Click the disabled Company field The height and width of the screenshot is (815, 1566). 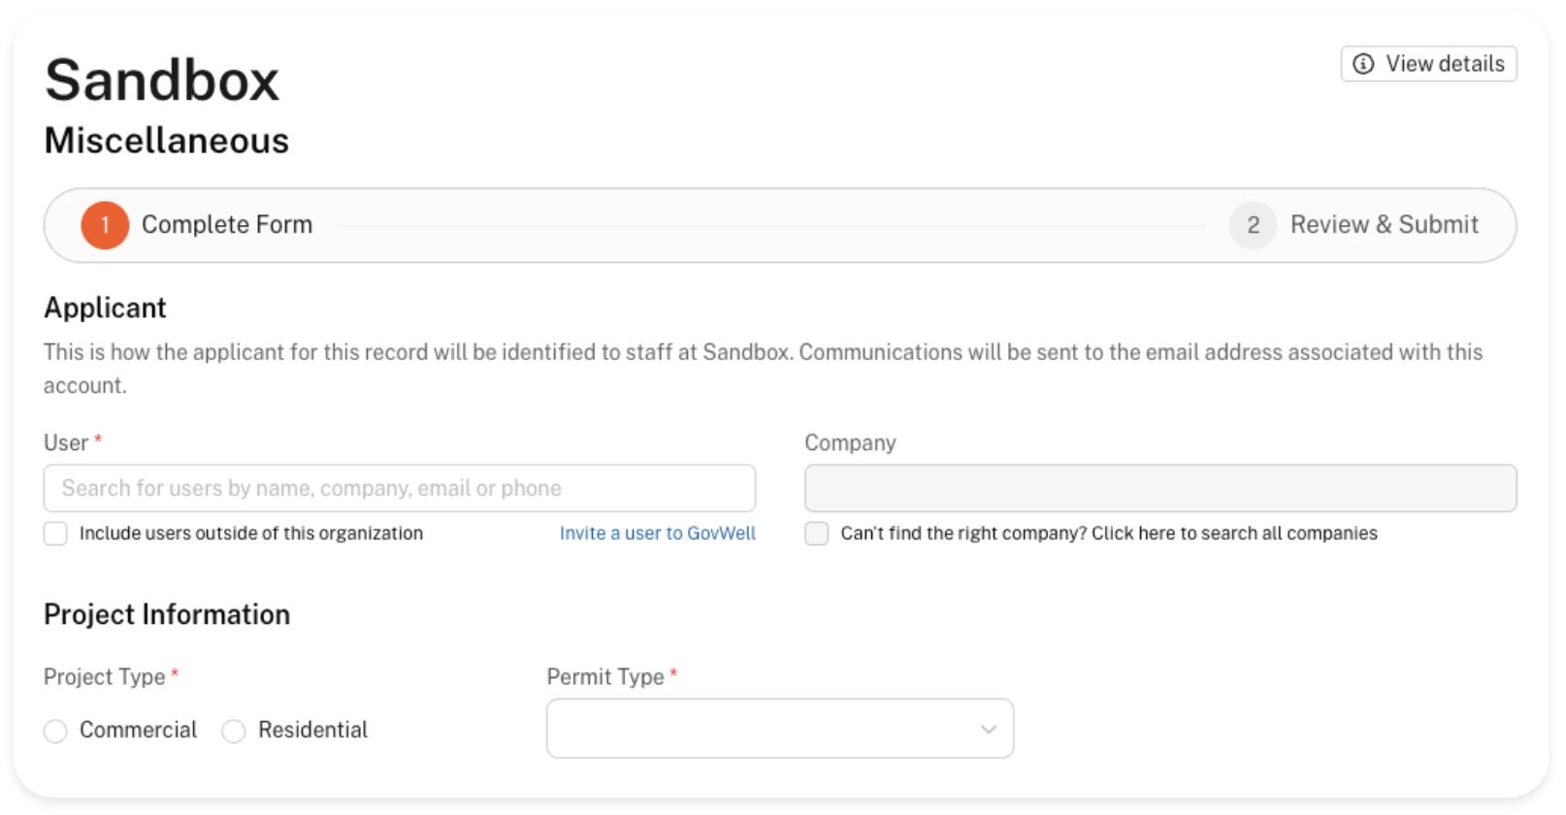click(x=1159, y=488)
